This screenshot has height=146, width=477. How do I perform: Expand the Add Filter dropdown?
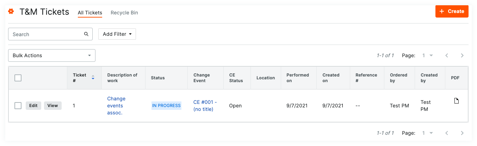tap(117, 34)
